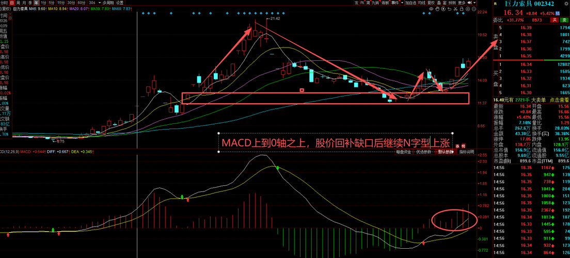The width and height of the screenshot is (570, 258).
Task: Click the small 涨 badge near annotation
Action: coord(457,146)
